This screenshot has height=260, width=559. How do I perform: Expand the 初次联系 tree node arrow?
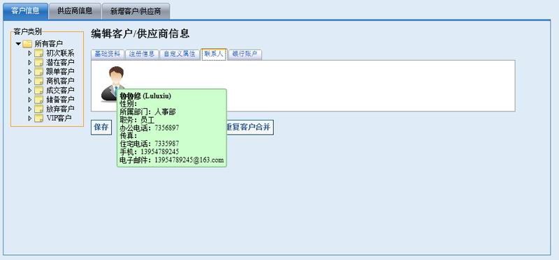(30, 54)
